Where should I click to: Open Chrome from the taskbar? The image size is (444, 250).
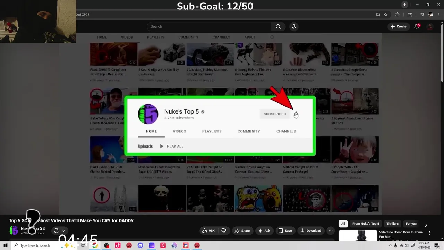pyautogui.click(x=95, y=245)
